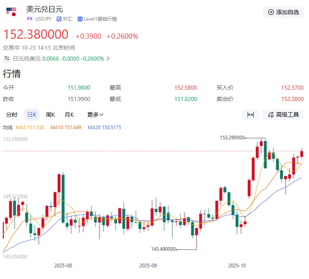309x279 pixels.
Task: Click the plus icon in 添加自选
Action: click(271, 12)
